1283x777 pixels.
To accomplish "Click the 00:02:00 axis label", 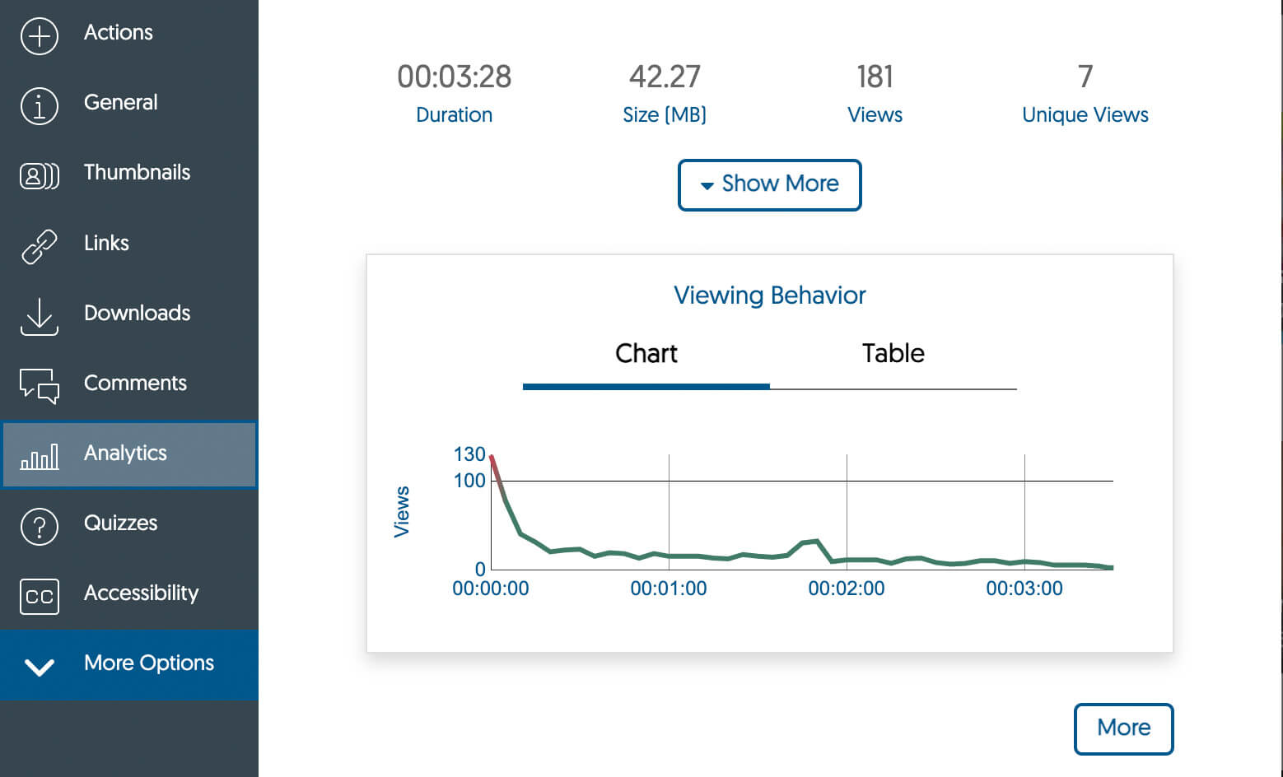I will (847, 589).
